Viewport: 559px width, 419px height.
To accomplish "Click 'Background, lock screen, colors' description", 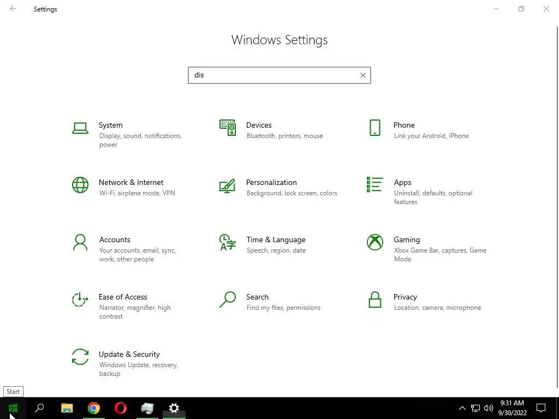I will [x=292, y=193].
